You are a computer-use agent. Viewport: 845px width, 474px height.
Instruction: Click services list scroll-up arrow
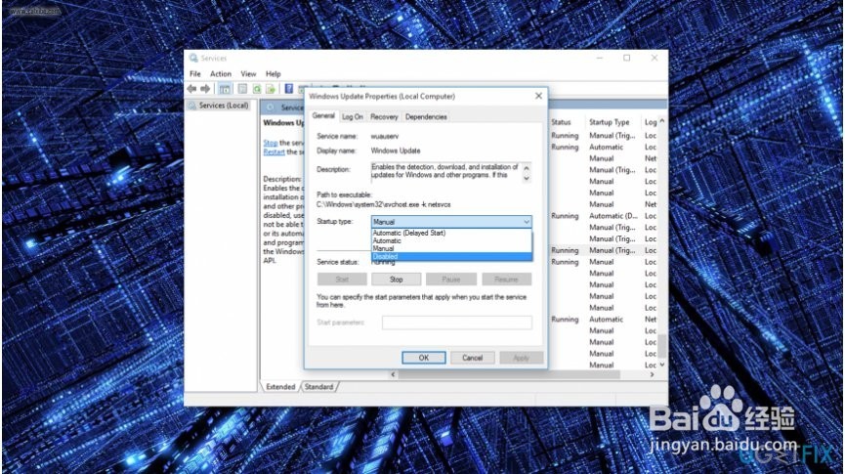click(x=662, y=121)
